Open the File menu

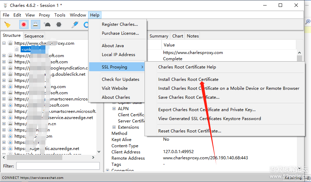6,15
